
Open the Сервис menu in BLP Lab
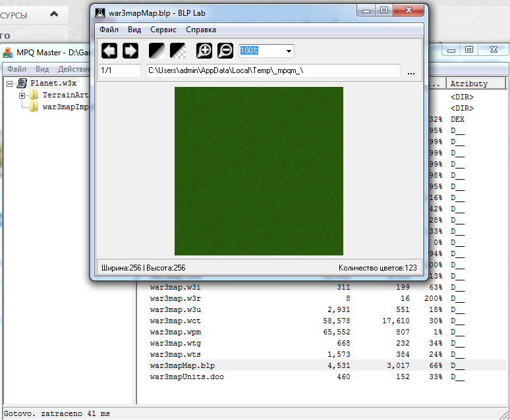163,30
